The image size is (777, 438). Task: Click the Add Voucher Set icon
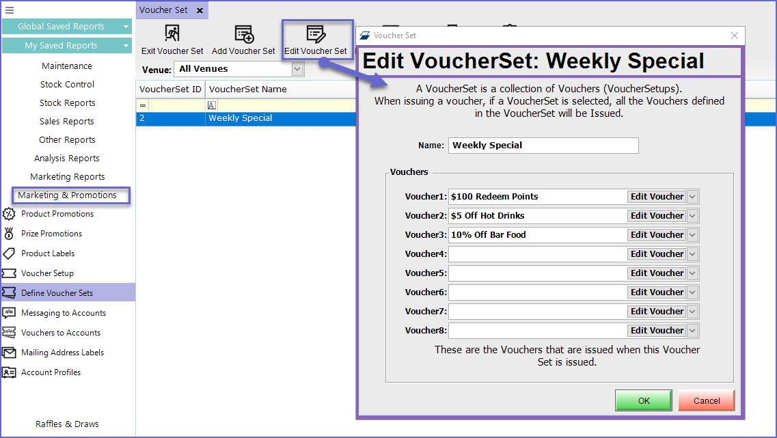pyautogui.click(x=243, y=34)
